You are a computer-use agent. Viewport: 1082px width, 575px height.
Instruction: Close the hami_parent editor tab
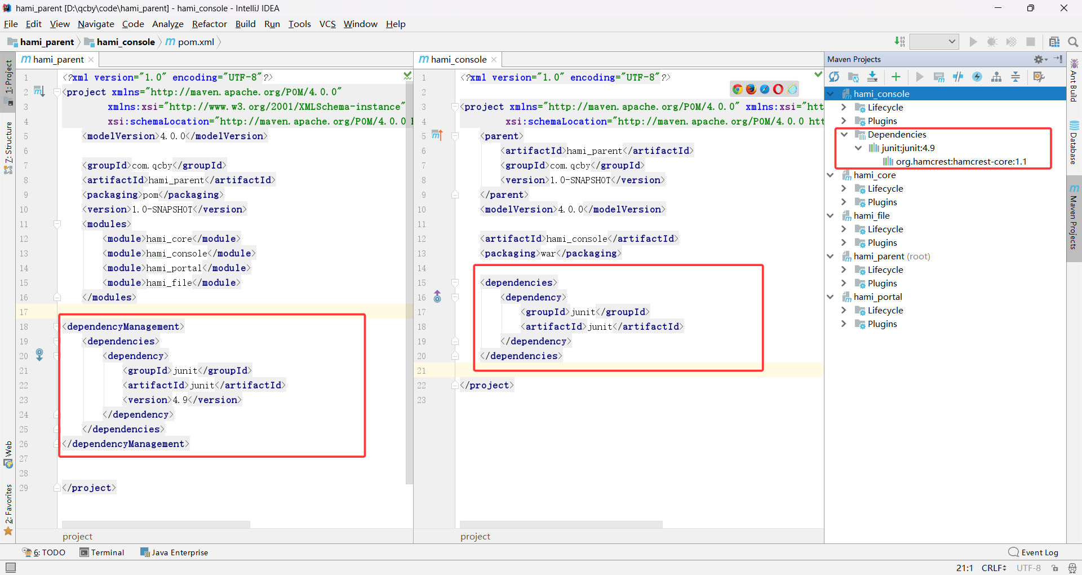pos(91,59)
